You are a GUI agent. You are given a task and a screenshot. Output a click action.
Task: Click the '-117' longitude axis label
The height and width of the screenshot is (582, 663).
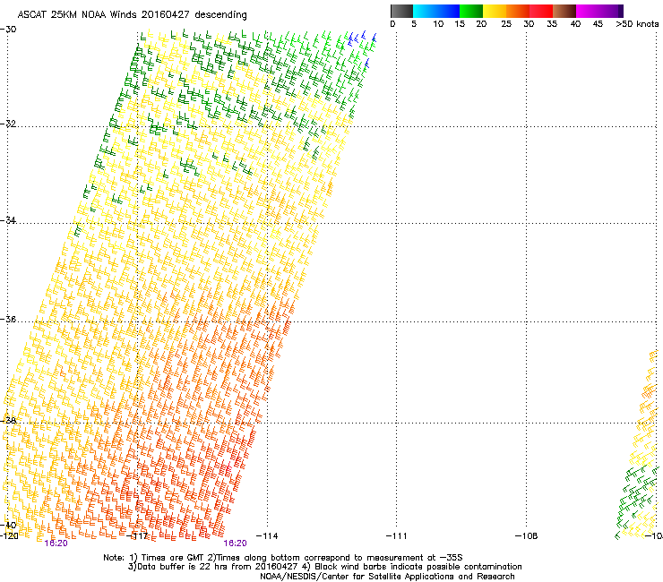pos(137,536)
